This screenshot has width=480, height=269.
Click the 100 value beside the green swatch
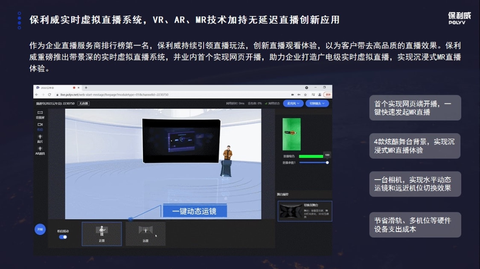pyautogui.click(x=327, y=155)
